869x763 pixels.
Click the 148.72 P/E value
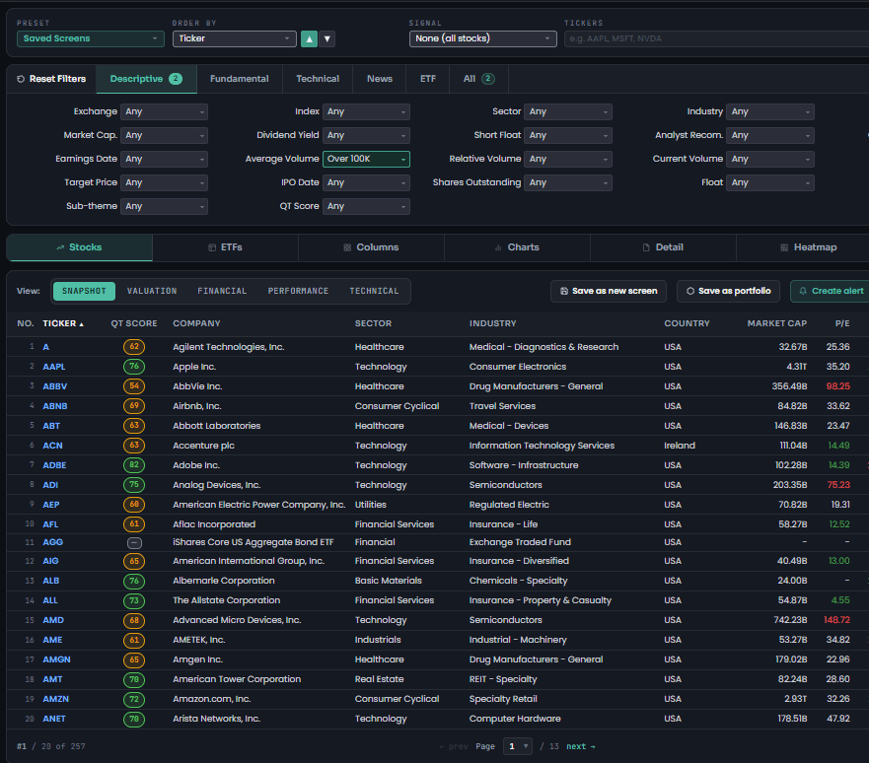[x=836, y=620]
